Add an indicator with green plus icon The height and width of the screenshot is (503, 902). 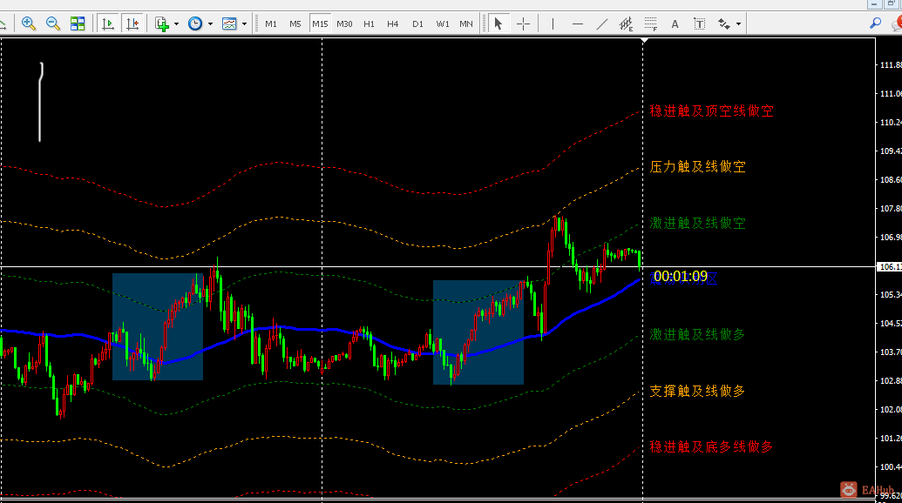[x=161, y=23]
